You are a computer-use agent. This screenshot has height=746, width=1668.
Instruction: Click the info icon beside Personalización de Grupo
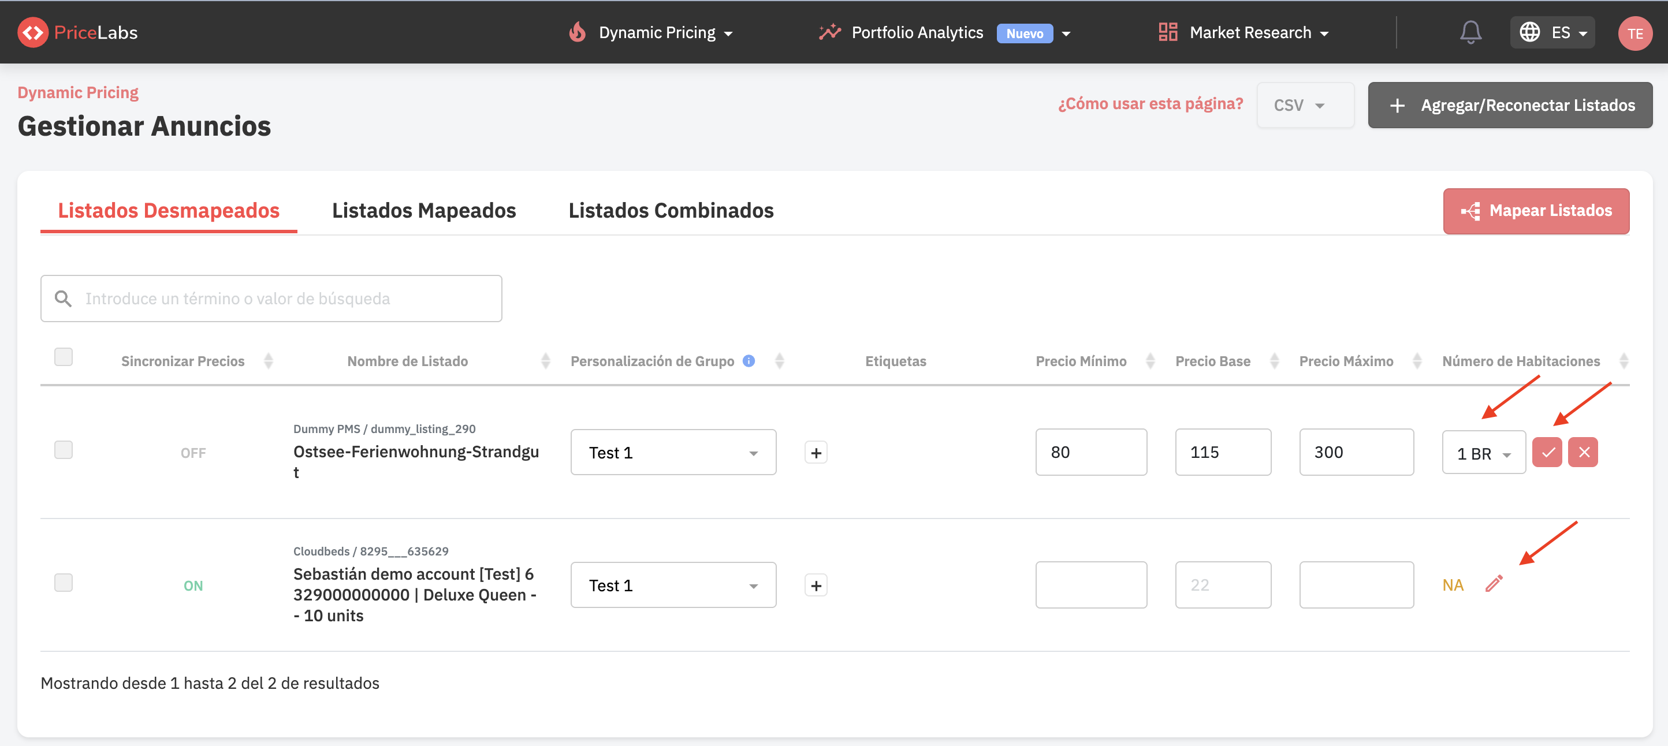749,361
